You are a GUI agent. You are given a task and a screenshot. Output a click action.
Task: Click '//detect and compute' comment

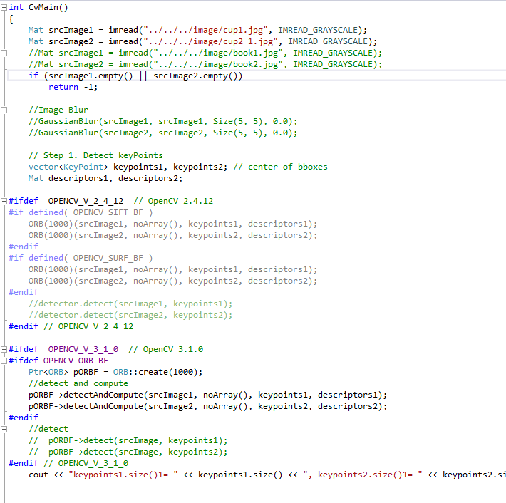78,383
